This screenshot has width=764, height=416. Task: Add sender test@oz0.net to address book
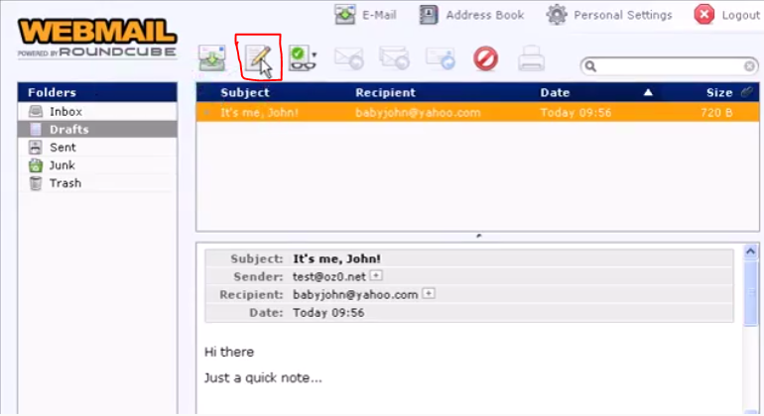click(376, 275)
